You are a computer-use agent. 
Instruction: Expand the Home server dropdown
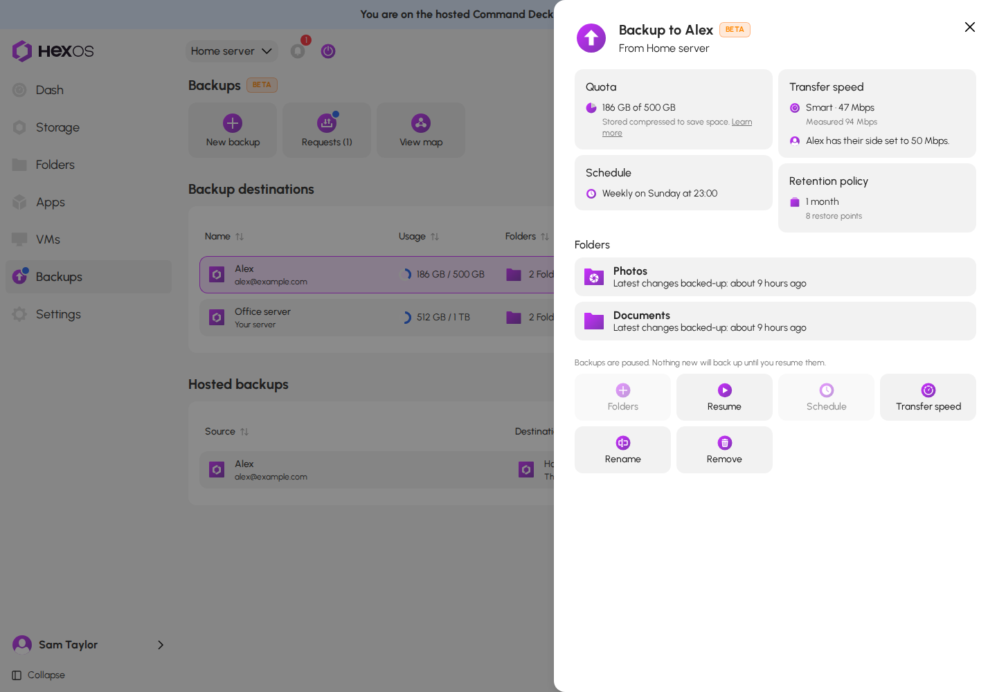231,51
